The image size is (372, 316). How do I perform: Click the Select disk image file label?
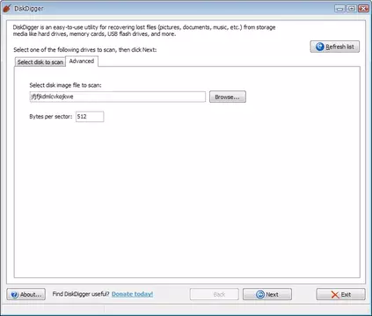pos(65,85)
